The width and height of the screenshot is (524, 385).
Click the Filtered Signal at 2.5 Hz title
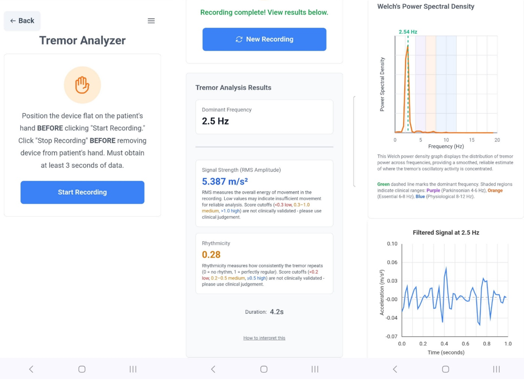(x=446, y=233)
